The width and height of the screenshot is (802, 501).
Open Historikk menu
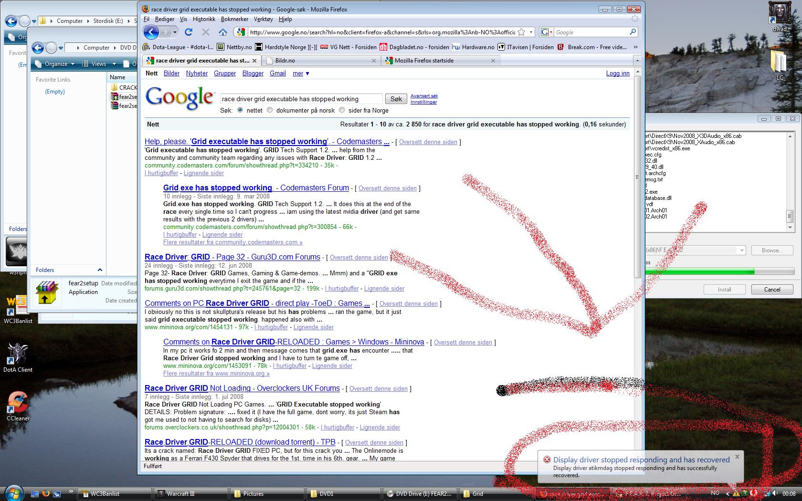click(x=204, y=19)
